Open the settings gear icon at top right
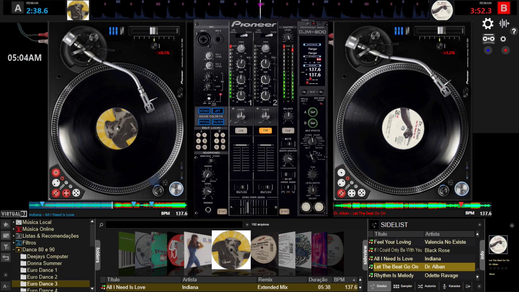Image resolution: width=519 pixels, height=292 pixels. [488, 24]
